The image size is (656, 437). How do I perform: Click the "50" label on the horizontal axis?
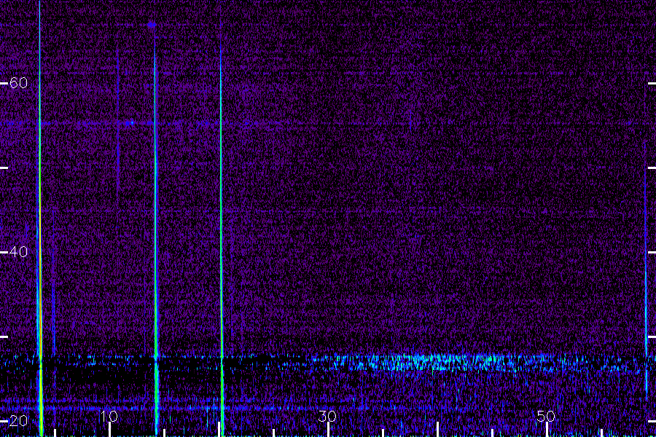click(x=546, y=416)
